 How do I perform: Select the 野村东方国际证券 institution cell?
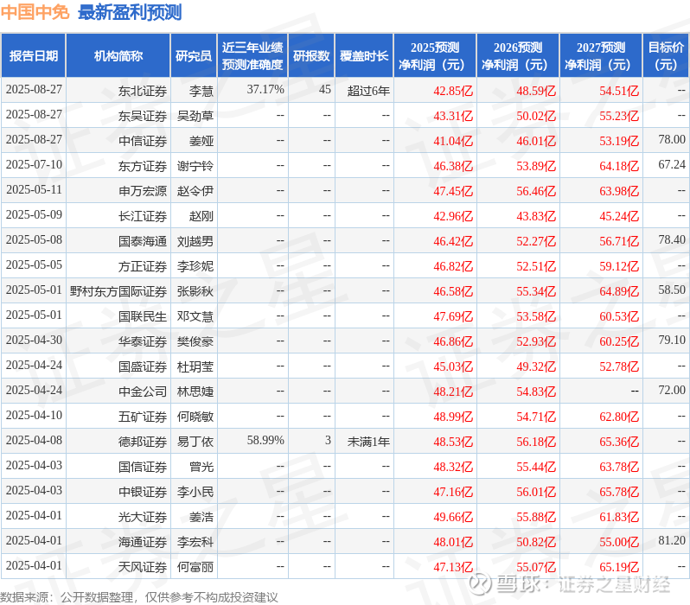point(118,291)
